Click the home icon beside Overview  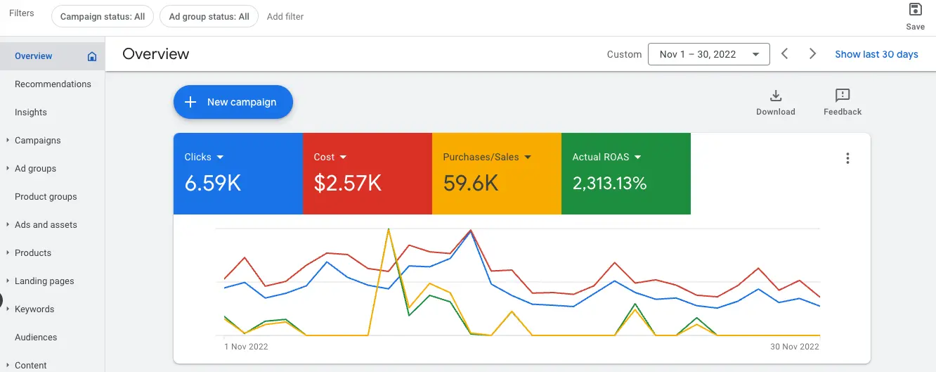click(x=92, y=56)
